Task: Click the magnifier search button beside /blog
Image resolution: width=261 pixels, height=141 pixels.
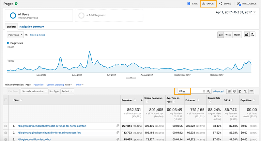Action: 208,91
